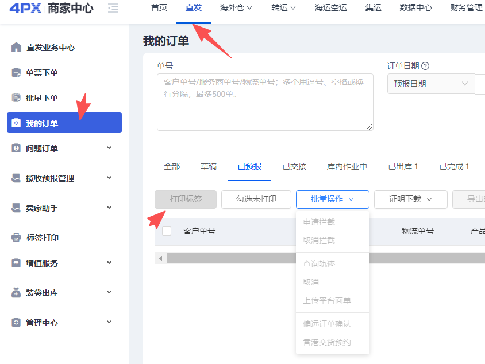Expand 揽收预报管理 section arrow

tap(109, 178)
